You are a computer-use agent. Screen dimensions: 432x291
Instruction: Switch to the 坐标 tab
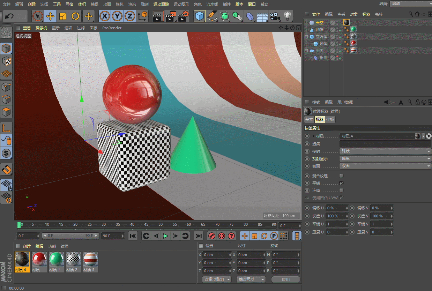[330, 119]
